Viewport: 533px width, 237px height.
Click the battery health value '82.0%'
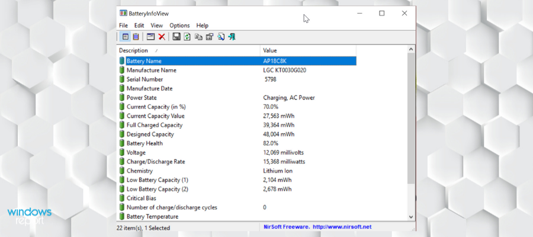pos(271,143)
